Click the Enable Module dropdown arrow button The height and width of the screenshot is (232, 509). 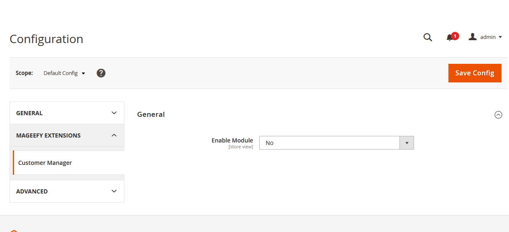pyautogui.click(x=407, y=143)
